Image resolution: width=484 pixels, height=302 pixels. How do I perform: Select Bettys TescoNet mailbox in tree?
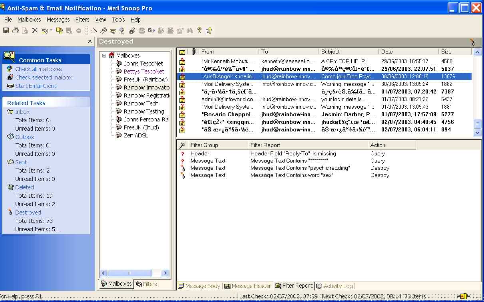tap(144, 72)
